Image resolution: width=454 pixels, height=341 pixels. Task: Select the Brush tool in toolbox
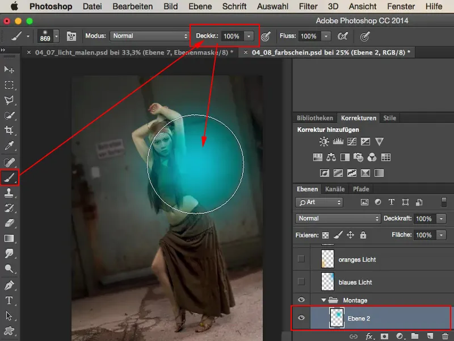(9, 177)
